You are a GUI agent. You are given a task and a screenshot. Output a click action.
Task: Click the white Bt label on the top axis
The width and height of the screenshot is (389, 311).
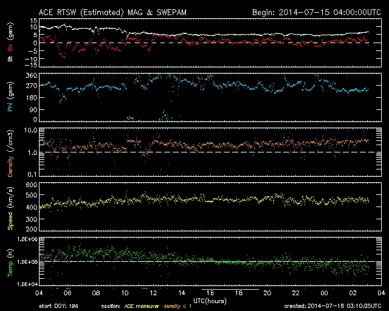(x=9, y=60)
